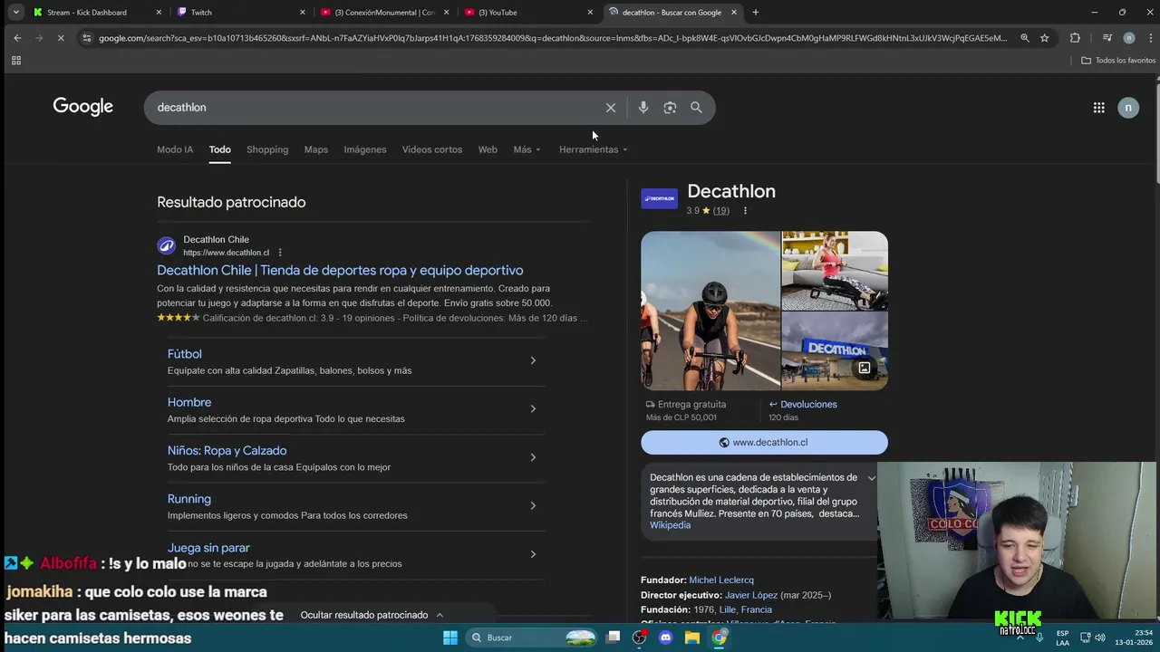Open media controls icon in Chrome toolbar

tap(1107, 38)
